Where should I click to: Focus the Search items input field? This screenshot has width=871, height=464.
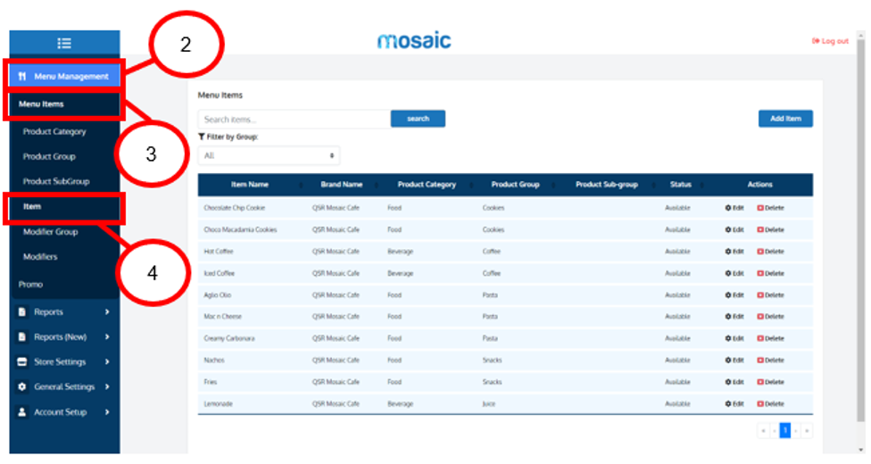tap(294, 119)
